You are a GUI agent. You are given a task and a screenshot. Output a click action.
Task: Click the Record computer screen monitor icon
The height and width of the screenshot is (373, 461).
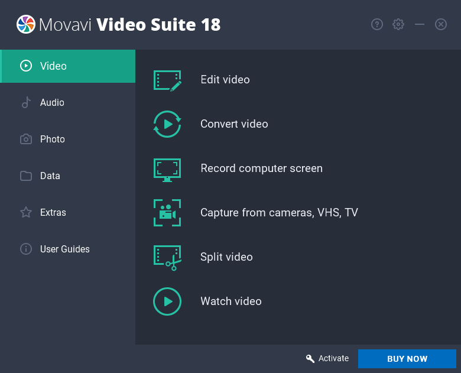167,170
